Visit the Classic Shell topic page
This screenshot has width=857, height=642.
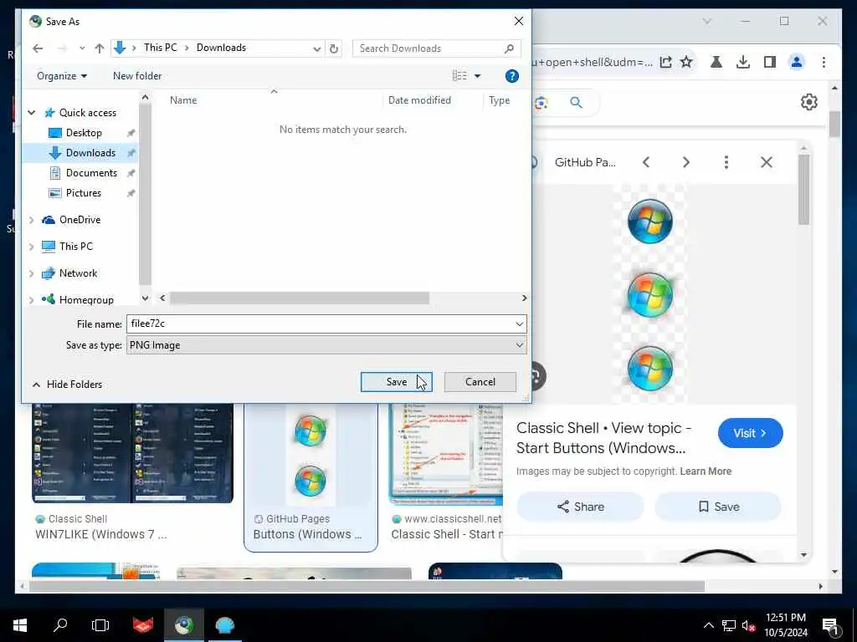[x=751, y=433]
